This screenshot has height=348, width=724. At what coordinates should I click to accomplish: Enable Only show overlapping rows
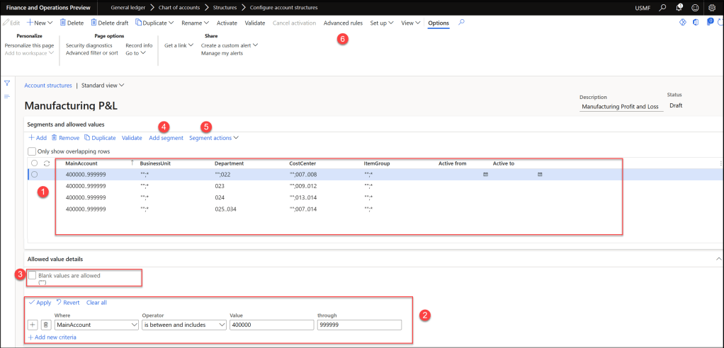tap(32, 151)
